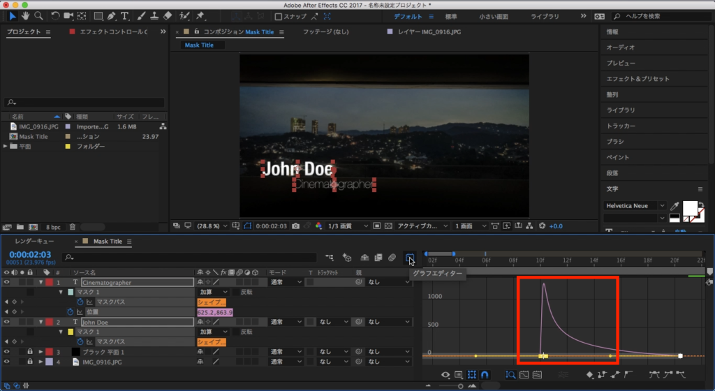Switch to the レンダーキュー tab
This screenshot has width=715, height=391.
(x=34, y=242)
